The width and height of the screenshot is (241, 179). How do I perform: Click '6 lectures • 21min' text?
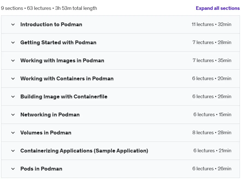point(212,150)
